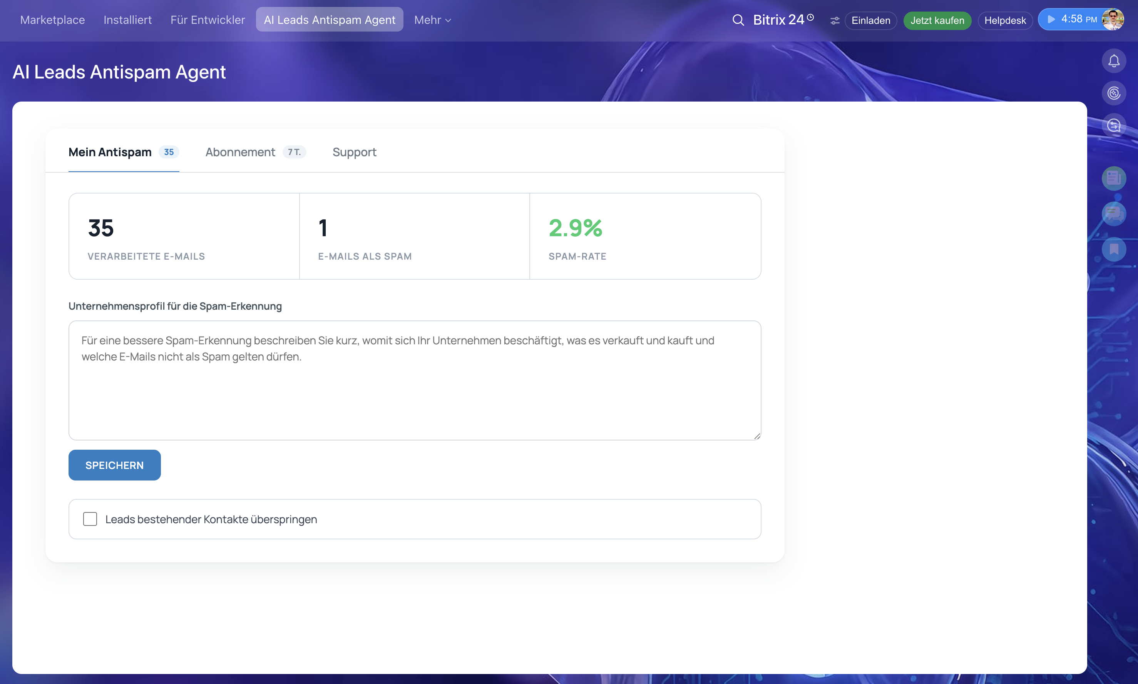The width and height of the screenshot is (1138, 684).
Task: Click the 35 verarbeitete E-Mails value
Action: tap(100, 228)
